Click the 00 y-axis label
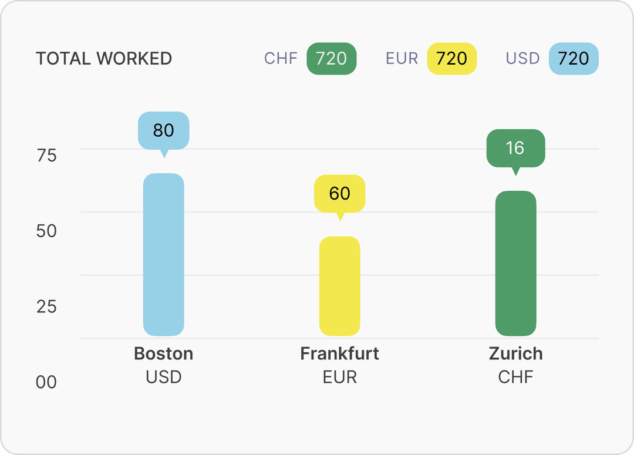This screenshot has height=455, width=634. (x=46, y=382)
